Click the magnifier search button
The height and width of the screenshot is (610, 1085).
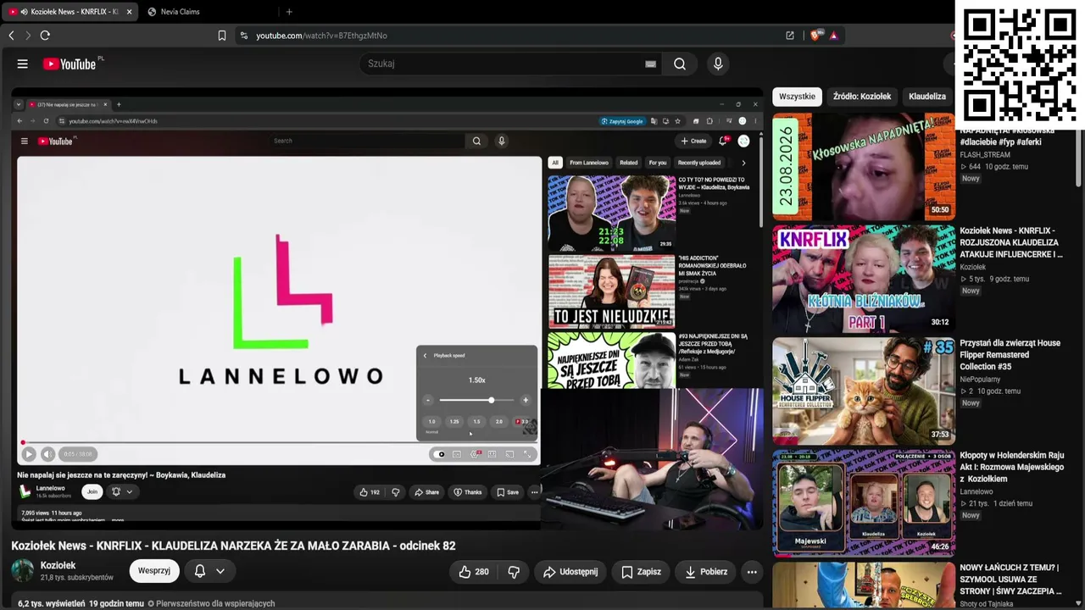(680, 64)
